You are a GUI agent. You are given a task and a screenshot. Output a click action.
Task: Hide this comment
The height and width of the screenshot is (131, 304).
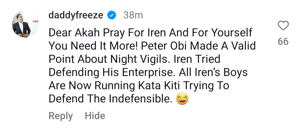click(95, 116)
